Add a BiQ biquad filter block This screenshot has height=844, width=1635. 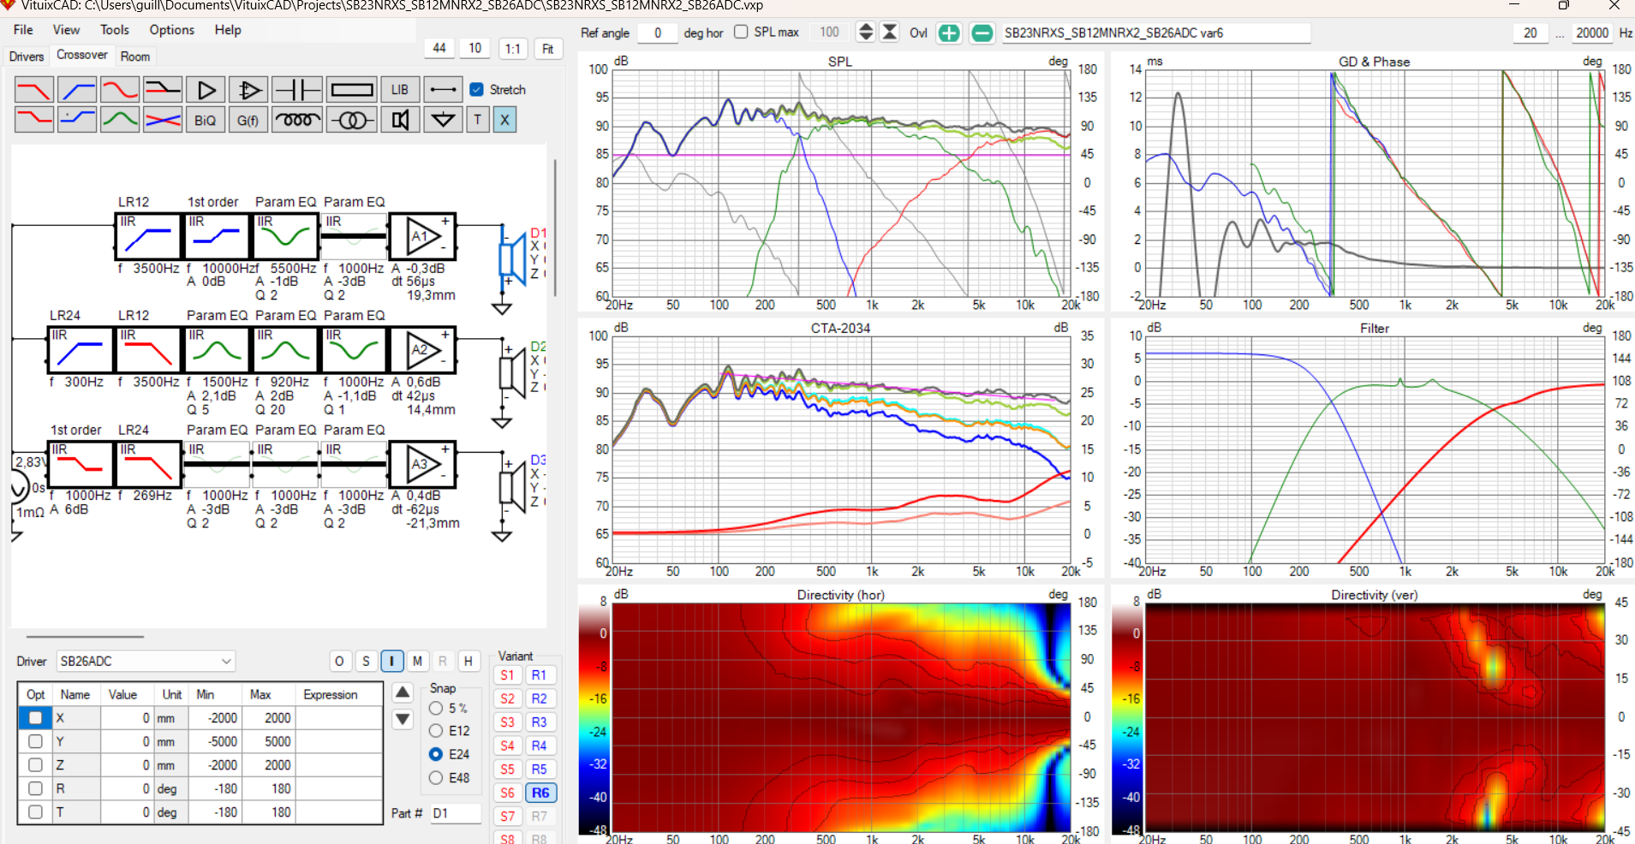206,120
